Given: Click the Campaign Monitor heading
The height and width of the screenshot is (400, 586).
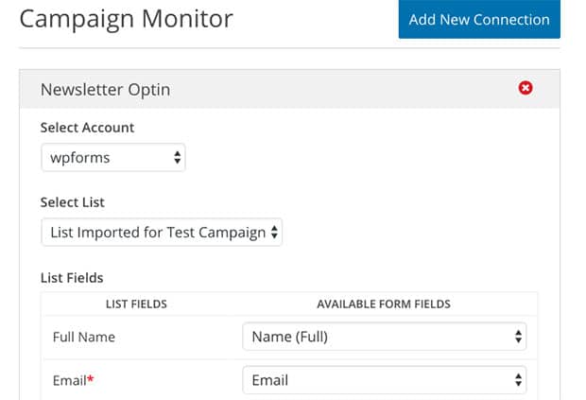Looking at the screenshot, I should 127,19.
